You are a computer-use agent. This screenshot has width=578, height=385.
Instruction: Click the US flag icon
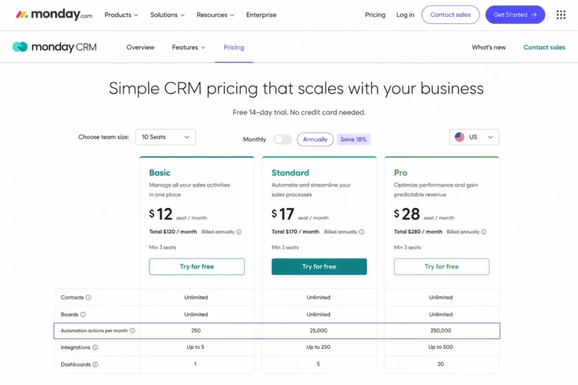coord(459,137)
